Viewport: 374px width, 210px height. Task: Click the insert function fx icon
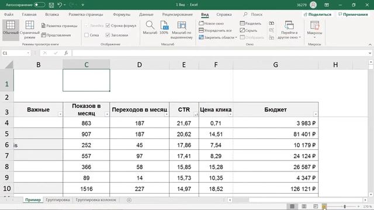point(66,53)
